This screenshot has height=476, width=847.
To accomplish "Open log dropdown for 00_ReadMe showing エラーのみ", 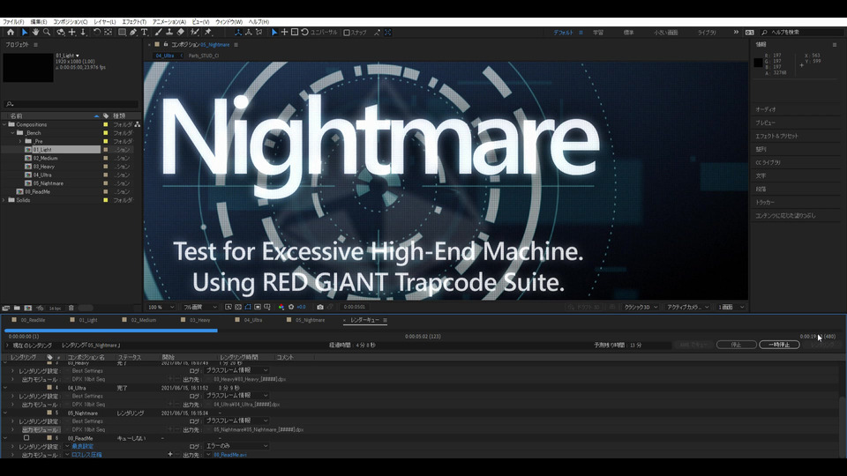I will pyautogui.click(x=236, y=446).
